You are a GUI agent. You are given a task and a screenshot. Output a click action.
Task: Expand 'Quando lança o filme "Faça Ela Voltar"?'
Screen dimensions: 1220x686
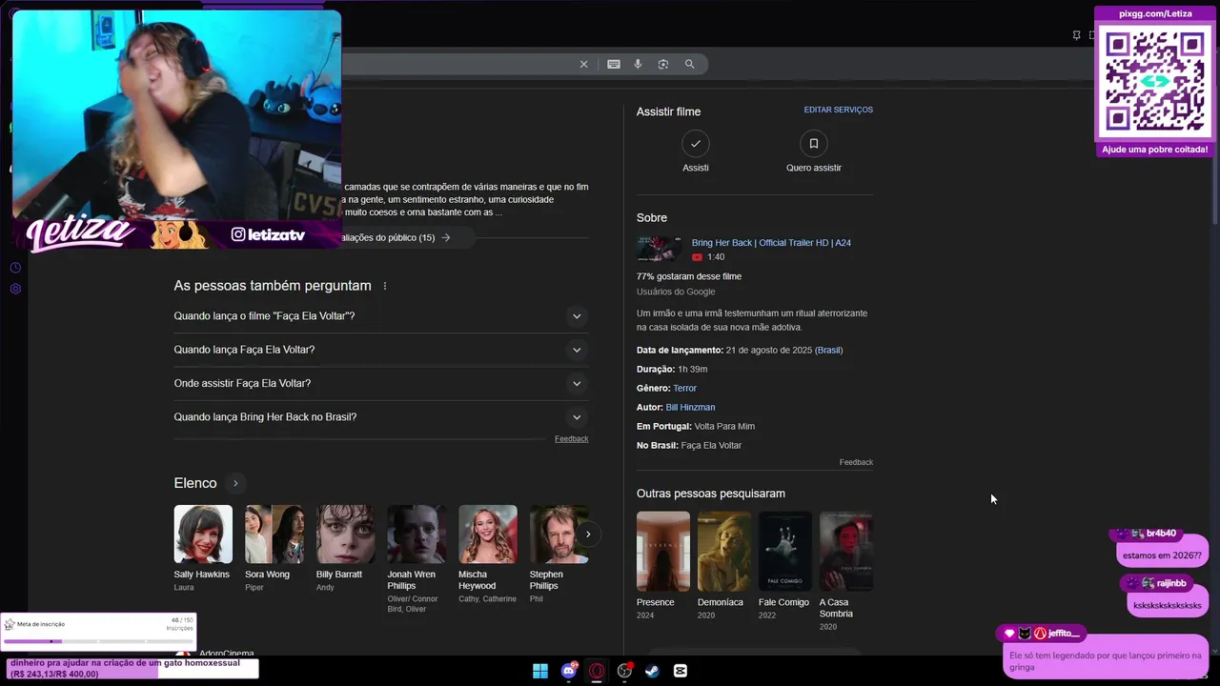click(x=381, y=315)
